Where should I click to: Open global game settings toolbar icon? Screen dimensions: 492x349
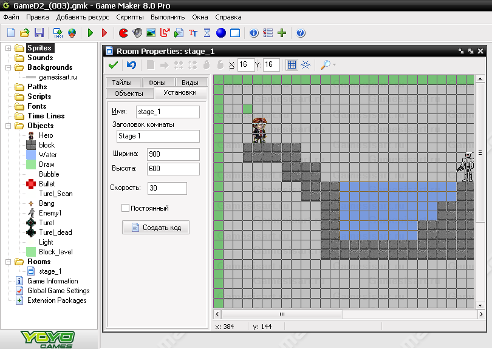(x=268, y=33)
